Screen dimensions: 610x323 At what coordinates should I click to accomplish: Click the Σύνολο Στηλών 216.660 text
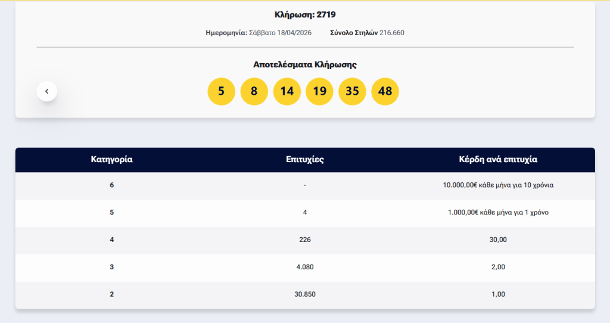click(x=367, y=33)
